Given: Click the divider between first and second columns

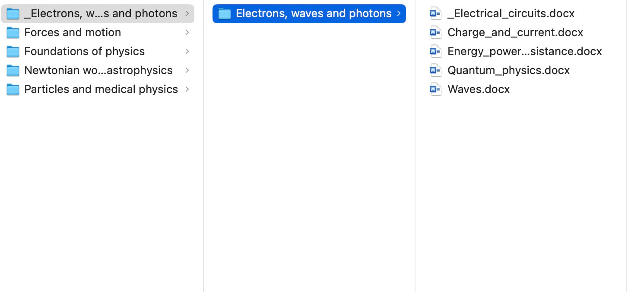Looking at the screenshot, I should pyautogui.click(x=203, y=146).
